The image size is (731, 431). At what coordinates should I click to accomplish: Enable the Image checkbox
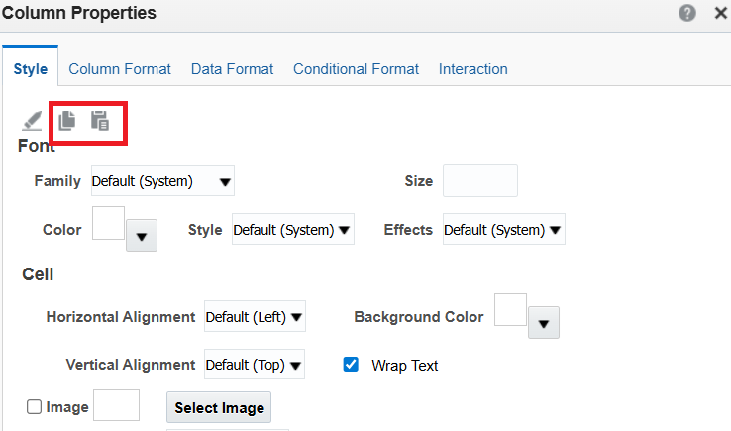pos(34,407)
